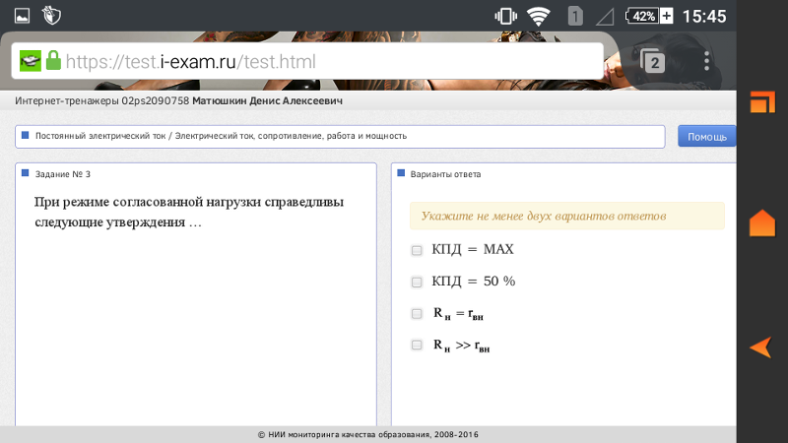Tap the orange back arrow navigation icon

coord(760,348)
